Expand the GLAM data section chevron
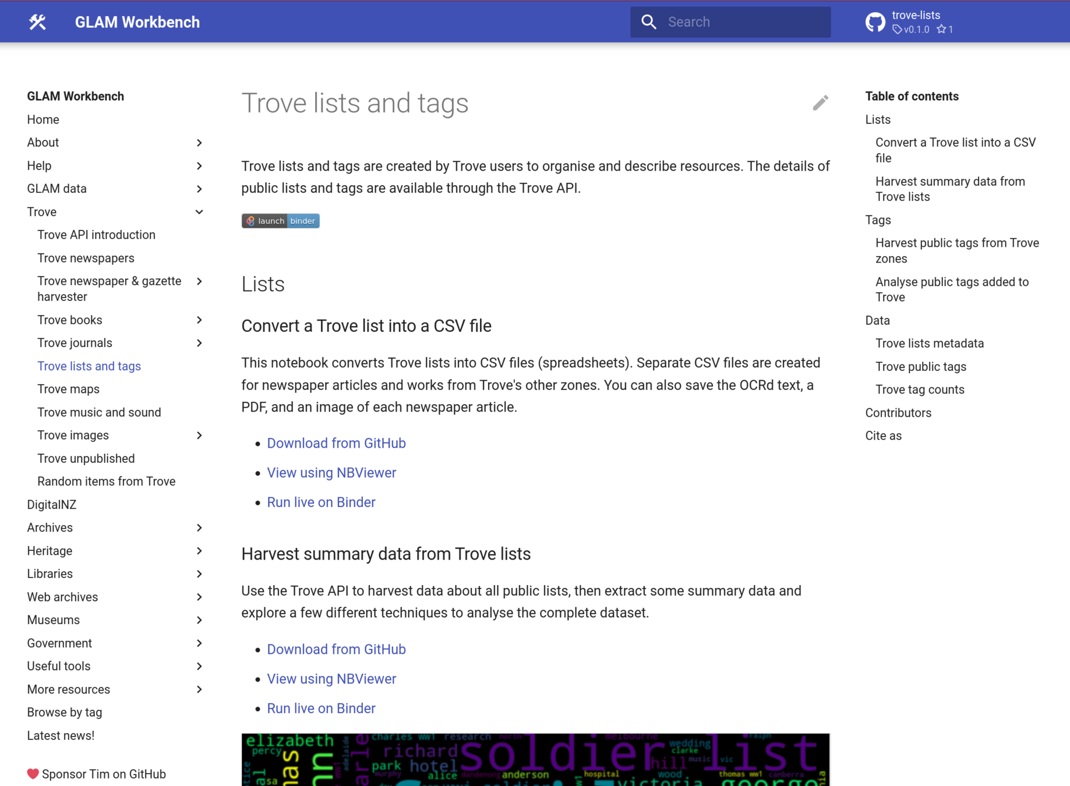The height and width of the screenshot is (786, 1070). [199, 189]
